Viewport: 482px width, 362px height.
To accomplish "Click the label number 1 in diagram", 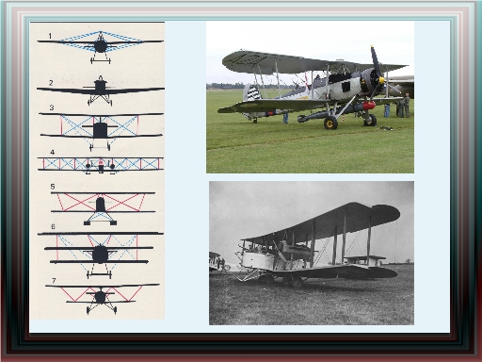I will pos(50,36).
